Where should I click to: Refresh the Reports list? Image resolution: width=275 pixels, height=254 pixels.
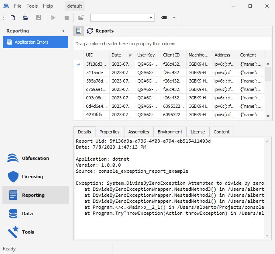pos(90,31)
